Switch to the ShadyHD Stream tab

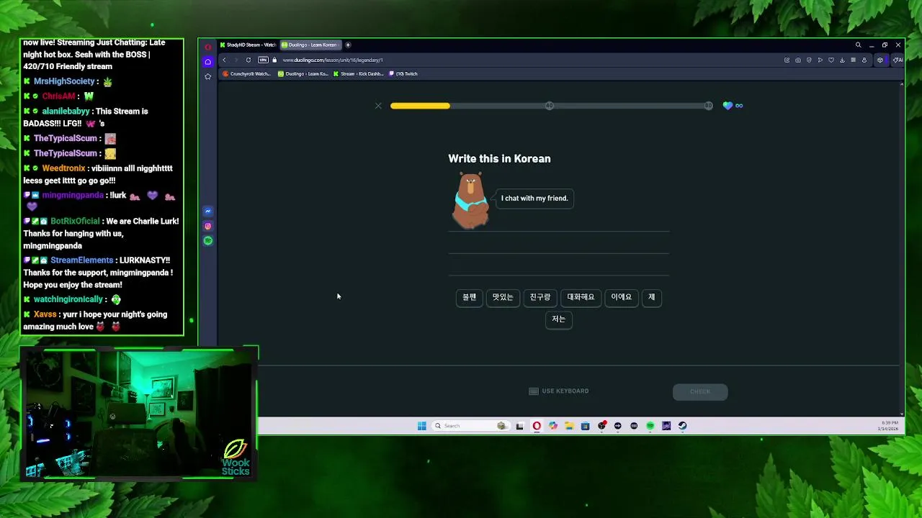pyautogui.click(x=249, y=45)
